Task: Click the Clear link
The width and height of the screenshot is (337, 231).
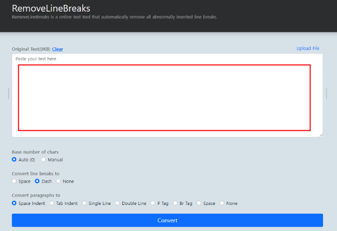Action: 57,49
